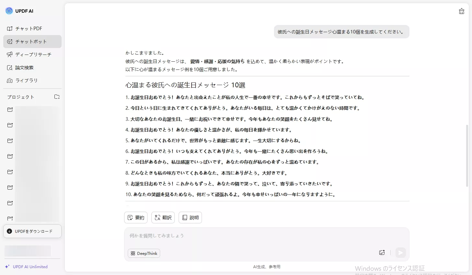Click the user message about 彼氏への誕生日メッセージ
The width and height of the screenshot is (472, 275).
tap(341, 32)
